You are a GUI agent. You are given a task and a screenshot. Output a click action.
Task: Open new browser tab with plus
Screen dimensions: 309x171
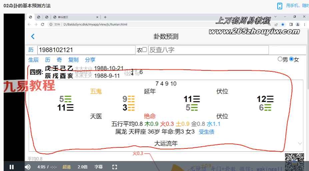click(105, 17)
